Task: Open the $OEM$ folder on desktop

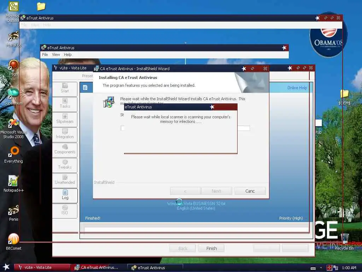Action: click(x=344, y=97)
